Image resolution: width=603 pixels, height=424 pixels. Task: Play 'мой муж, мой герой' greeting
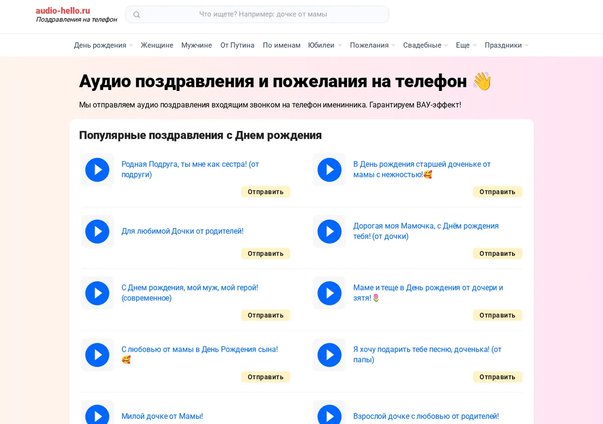(97, 293)
